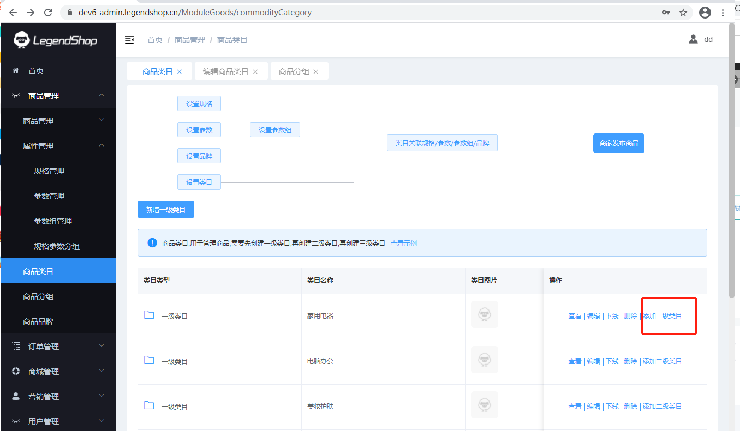The width and height of the screenshot is (740, 431).
Task: Collapse the 属性管理 submenu
Action: 102,145
